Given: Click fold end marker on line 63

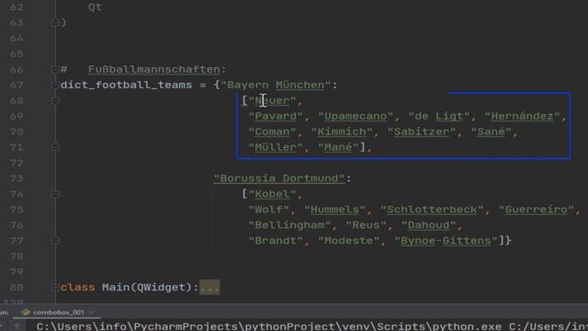Looking at the screenshot, I should [55, 23].
